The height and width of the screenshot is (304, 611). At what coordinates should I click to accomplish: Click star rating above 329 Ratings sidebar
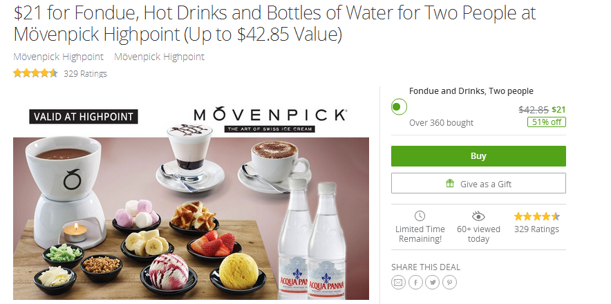click(x=536, y=216)
